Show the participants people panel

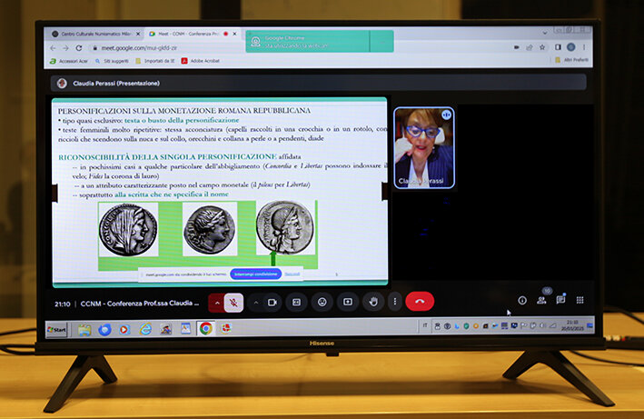[x=541, y=299]
